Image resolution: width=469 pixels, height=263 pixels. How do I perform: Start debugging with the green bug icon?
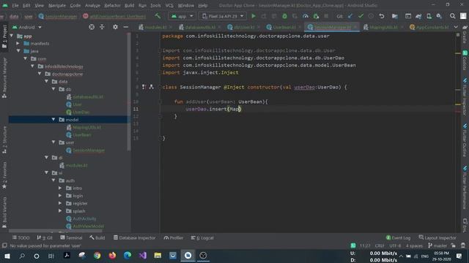click(x=284, y=16)
